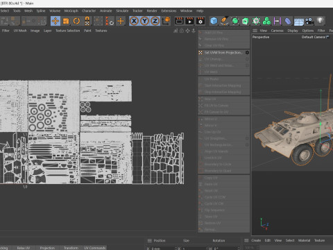Screen dimensions: 333x250
Task: Click Set UVW from Projection command
Action: pos(223,53)
